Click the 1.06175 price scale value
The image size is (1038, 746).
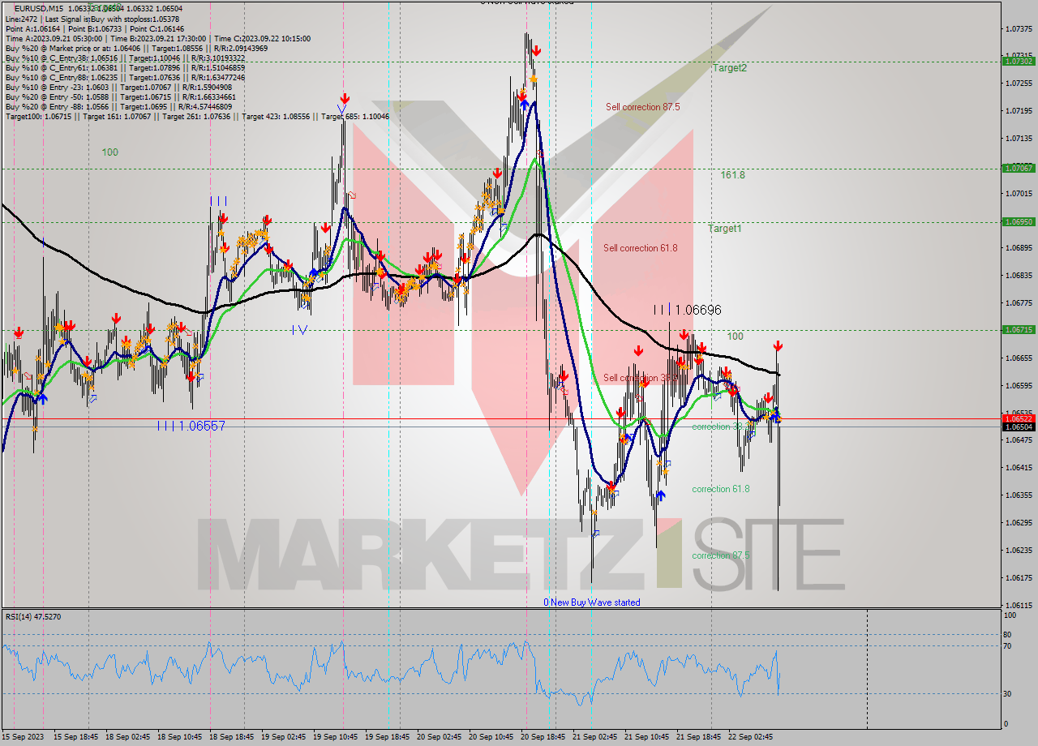[1019, 577]
